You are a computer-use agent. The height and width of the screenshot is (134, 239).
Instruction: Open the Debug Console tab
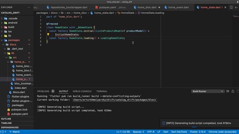pyautogui.click(x=82, y=91)
